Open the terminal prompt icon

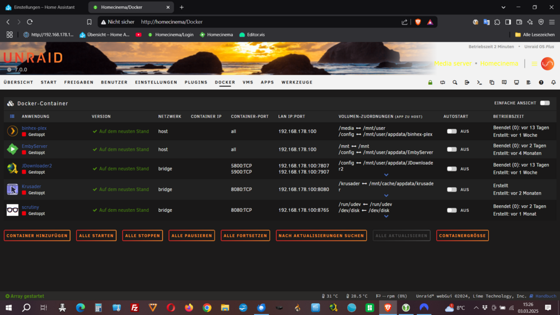479,82
